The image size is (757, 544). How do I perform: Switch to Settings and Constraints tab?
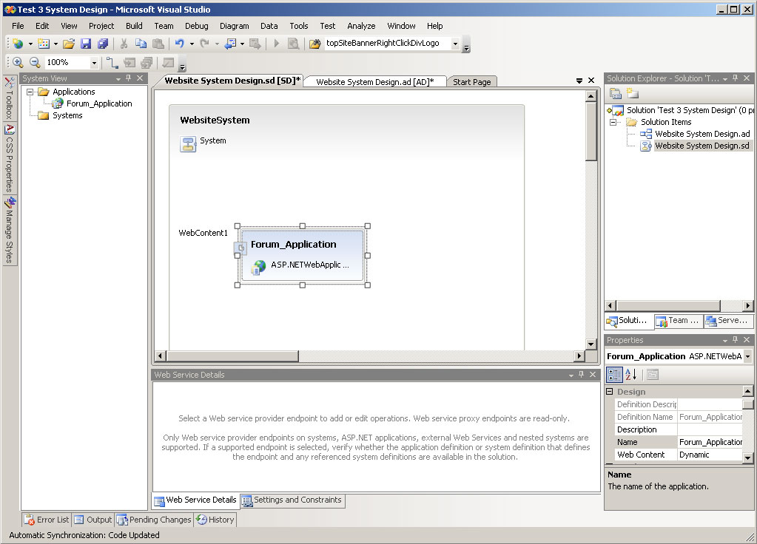click(x=292, y=500)
